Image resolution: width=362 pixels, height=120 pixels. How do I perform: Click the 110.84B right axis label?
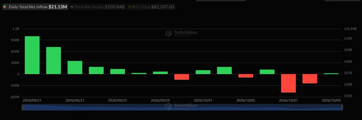click(351, 29)
